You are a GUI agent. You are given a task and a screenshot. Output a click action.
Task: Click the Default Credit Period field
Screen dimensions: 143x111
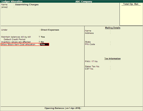(x=45, y=40)
